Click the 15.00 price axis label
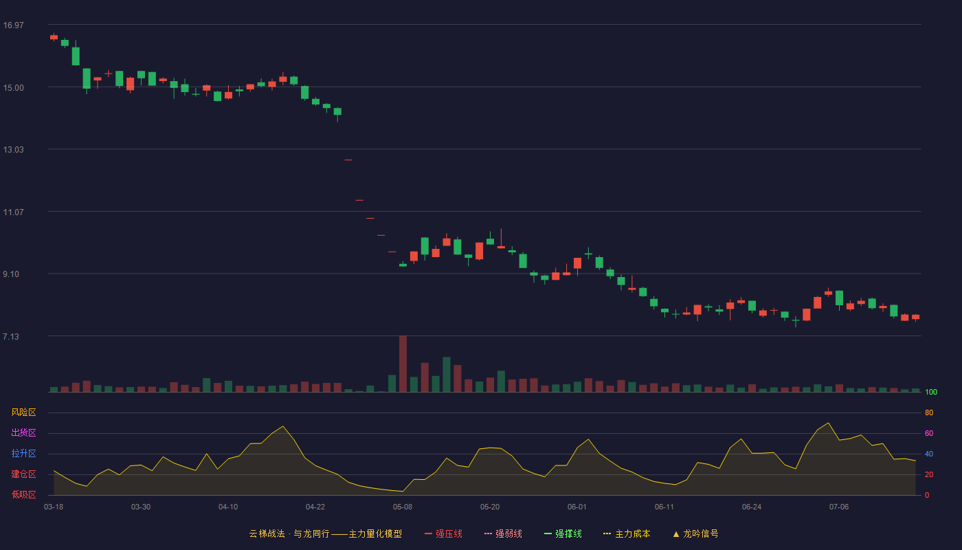 click(13, 87)
